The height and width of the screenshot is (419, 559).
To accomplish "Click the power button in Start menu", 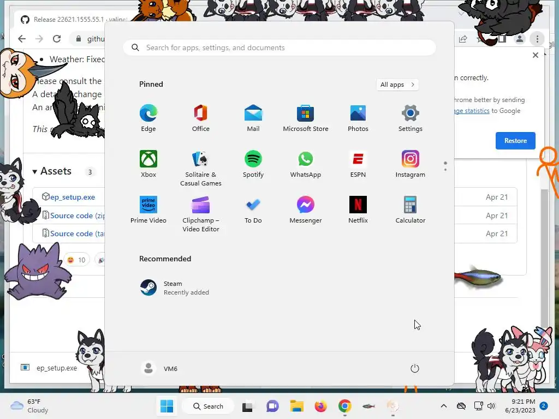I will coord(415,368).
